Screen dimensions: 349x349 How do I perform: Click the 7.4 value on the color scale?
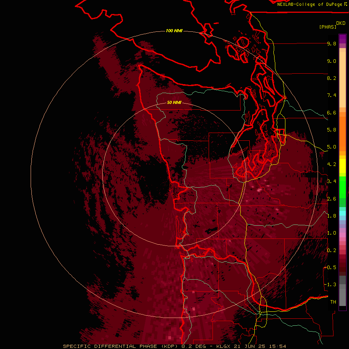(x=332, y=95)
